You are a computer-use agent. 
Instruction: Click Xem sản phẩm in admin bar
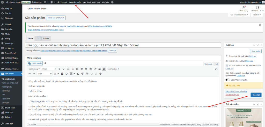point(75,2)
